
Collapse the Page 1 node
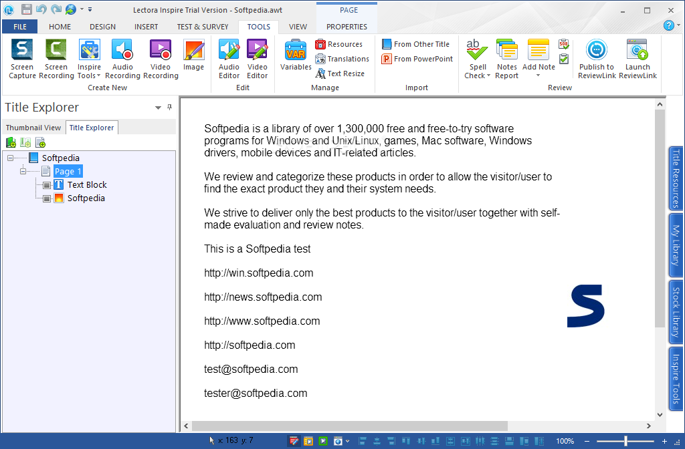pos(23,172)
